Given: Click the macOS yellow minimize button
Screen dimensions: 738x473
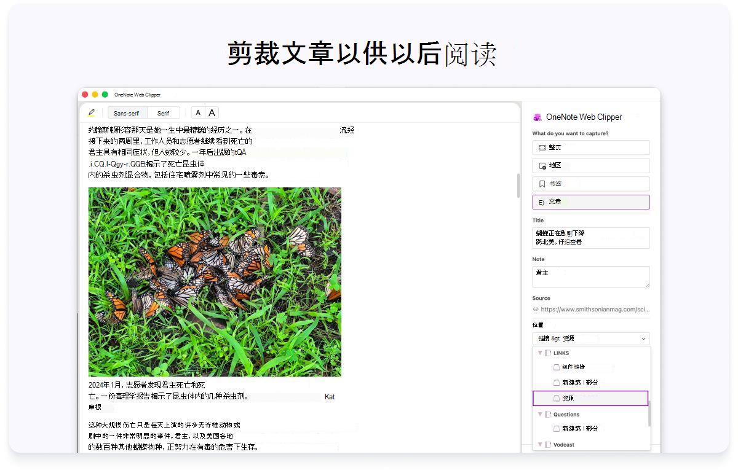Looking at the screenshot, I should 95,95.
